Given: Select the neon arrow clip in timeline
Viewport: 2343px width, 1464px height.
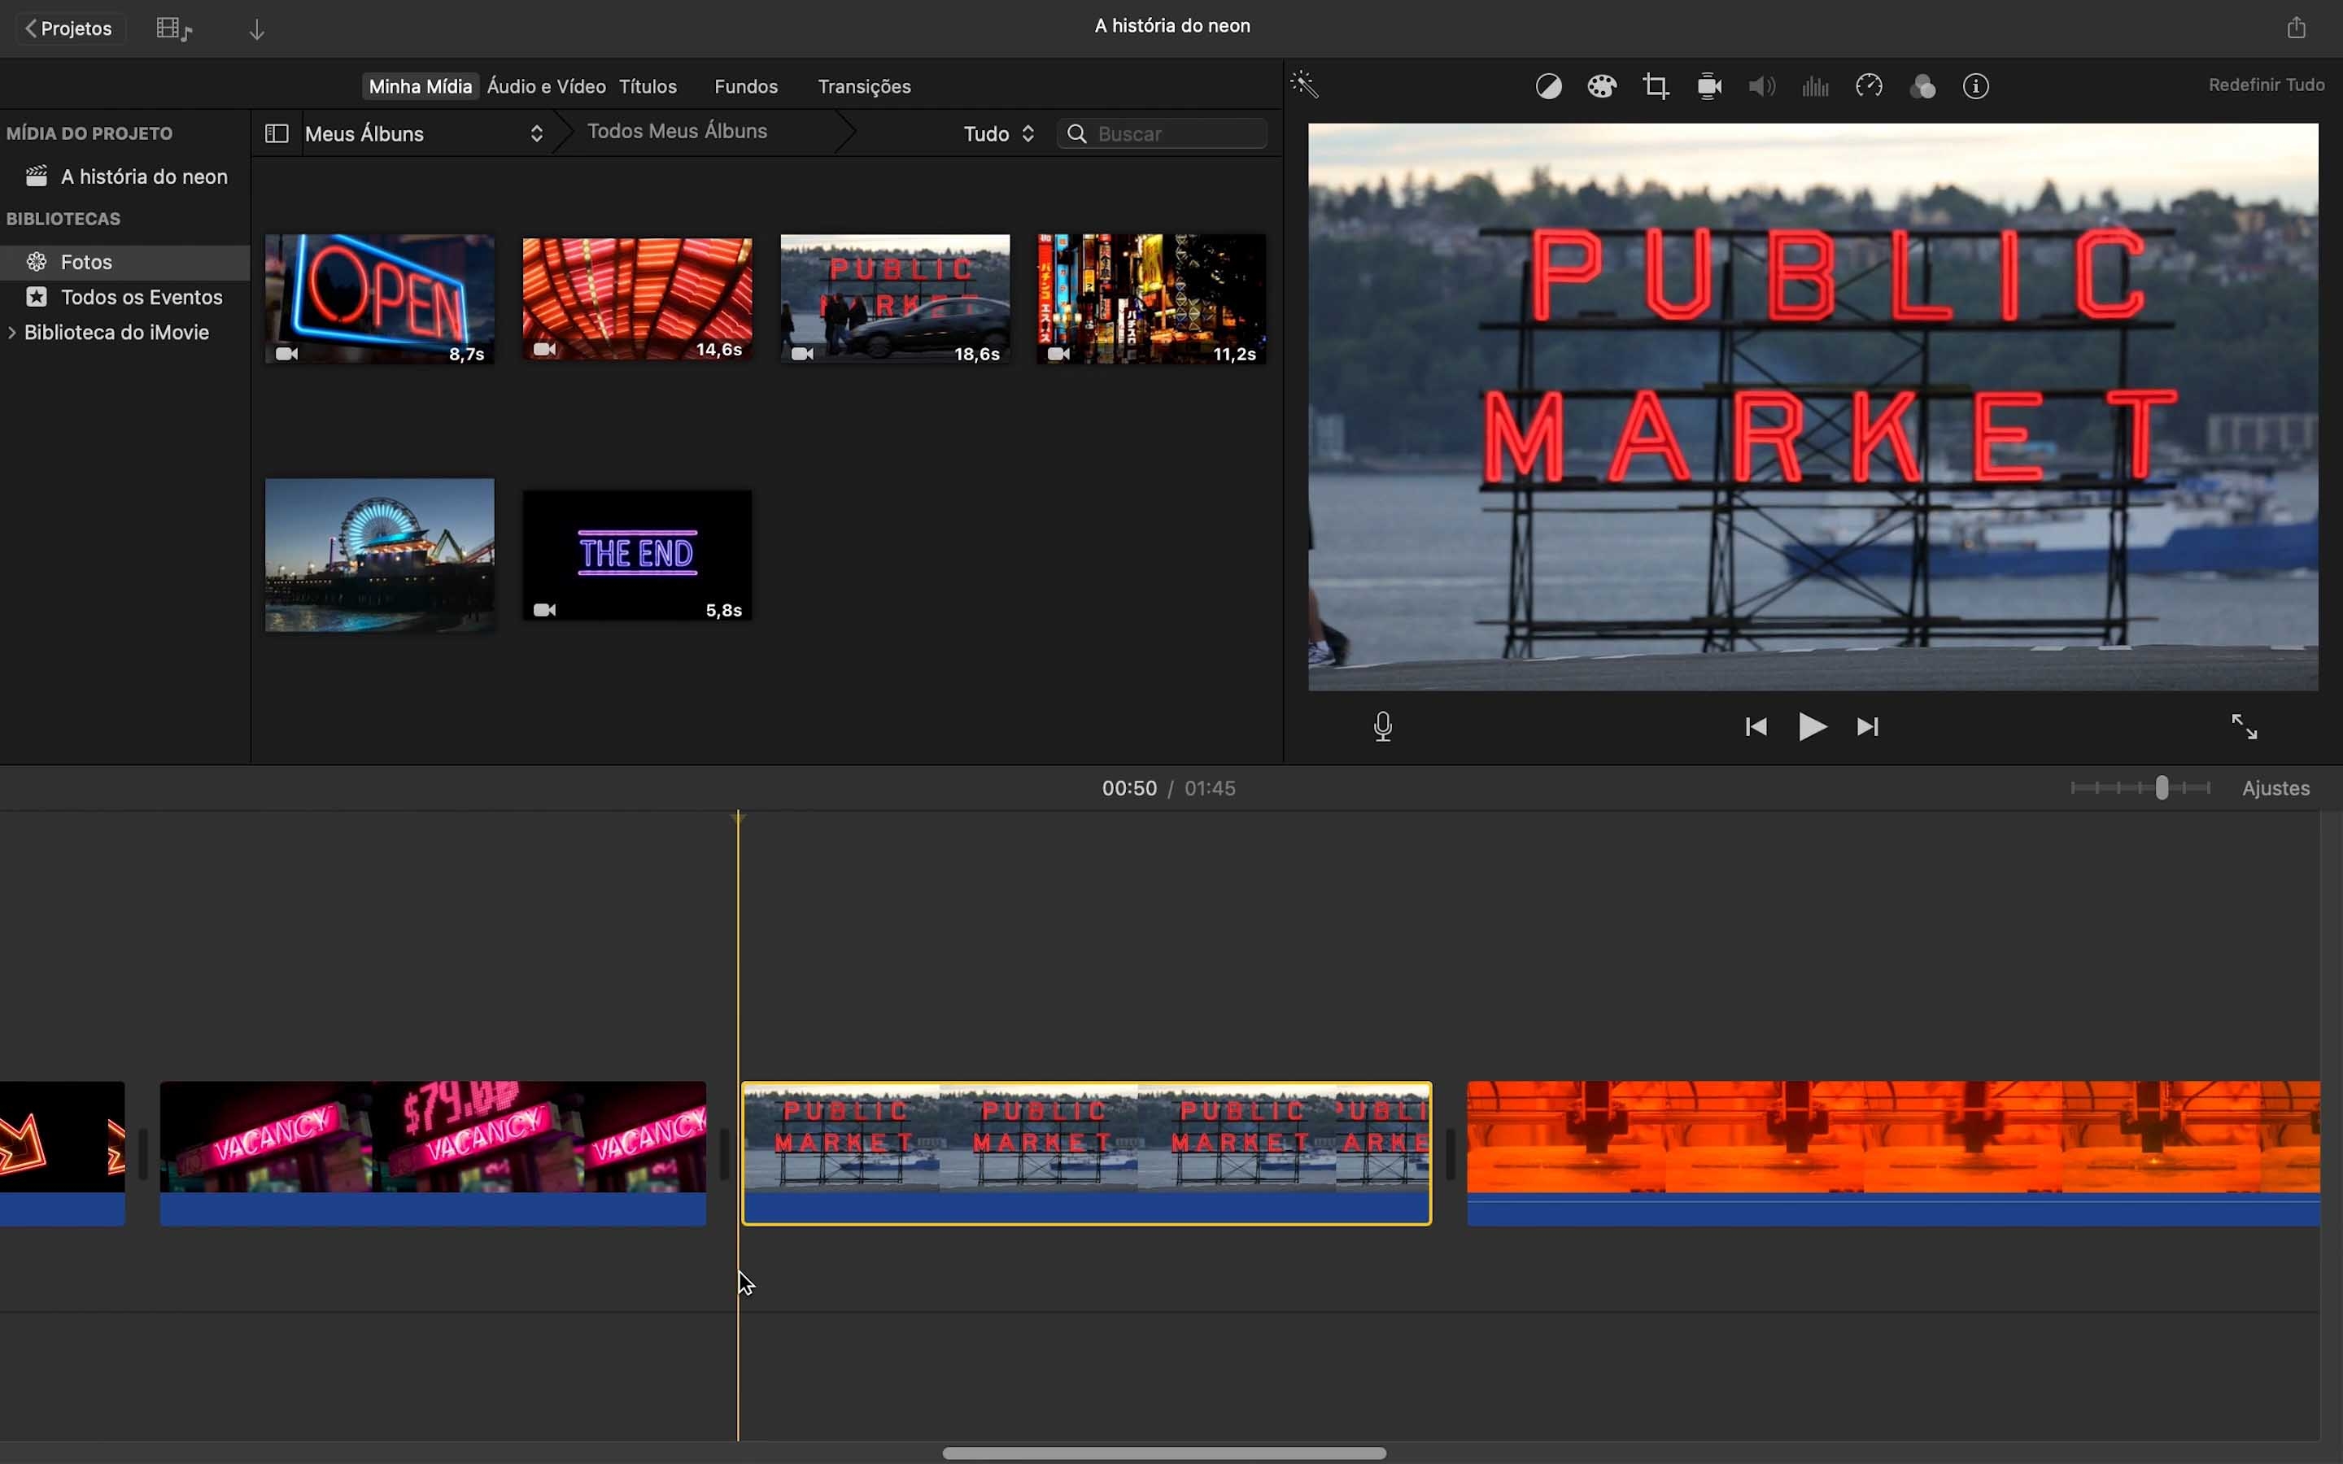Looking at the screenshot, I should tap(62, 1153).
